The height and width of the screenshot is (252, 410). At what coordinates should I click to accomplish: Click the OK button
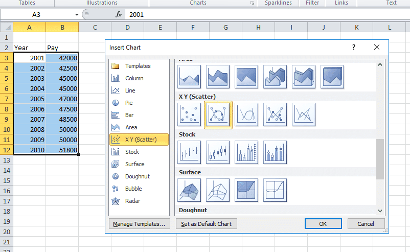point(323,224)
